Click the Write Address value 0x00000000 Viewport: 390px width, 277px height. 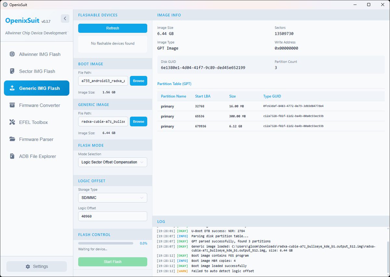286,48
